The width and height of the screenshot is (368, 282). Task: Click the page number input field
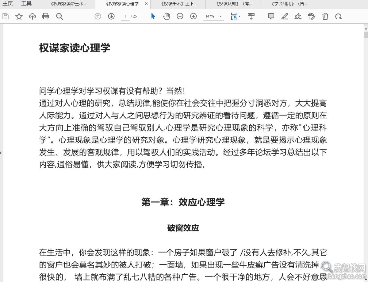[125, 16]
